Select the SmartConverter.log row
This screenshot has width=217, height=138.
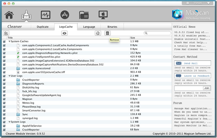point(87,111)
